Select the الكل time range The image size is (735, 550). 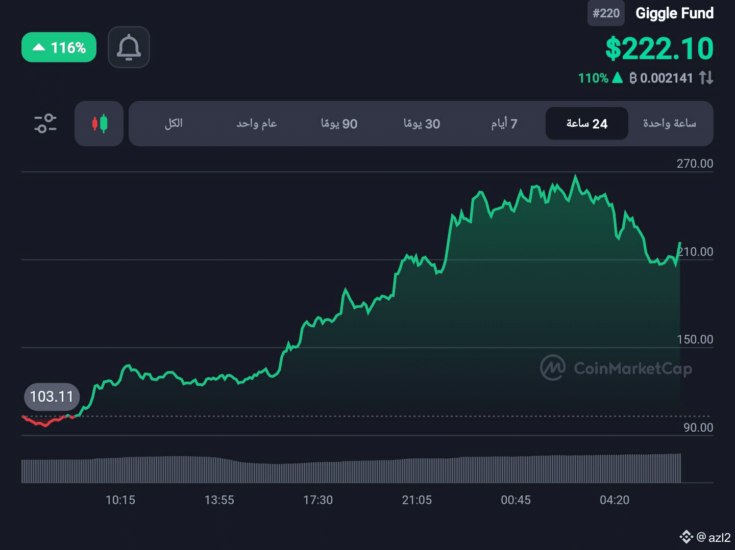pos(174,123)
